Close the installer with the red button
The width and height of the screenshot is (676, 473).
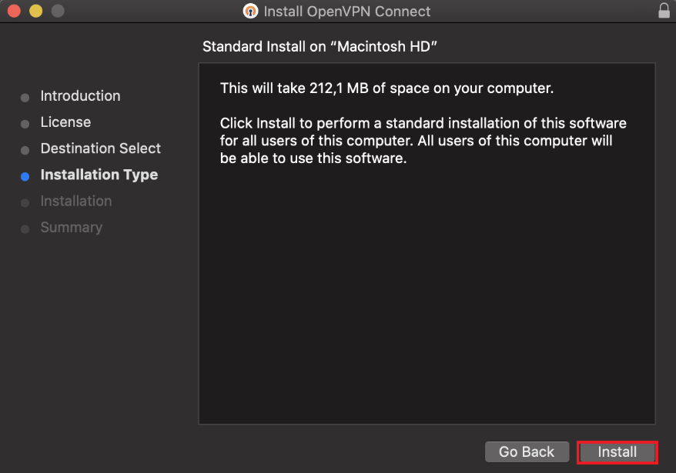pos(15,12)
